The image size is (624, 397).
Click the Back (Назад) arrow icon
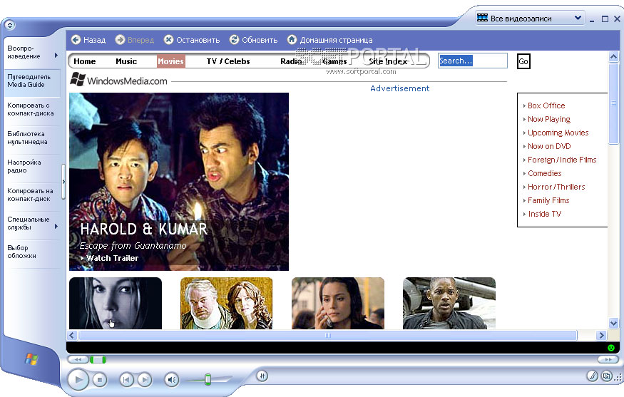(x=76, y=40)
